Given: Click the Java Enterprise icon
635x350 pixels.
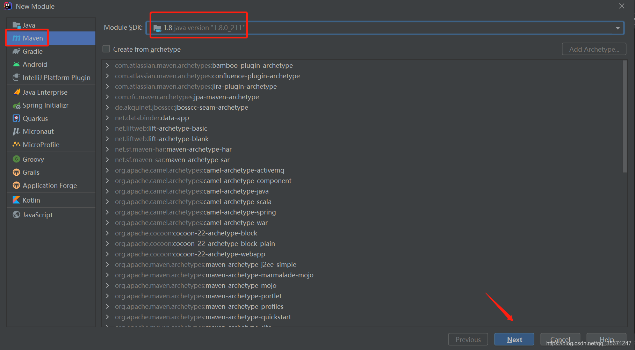Looking at the screenshot, I should (x=16, y=92).
